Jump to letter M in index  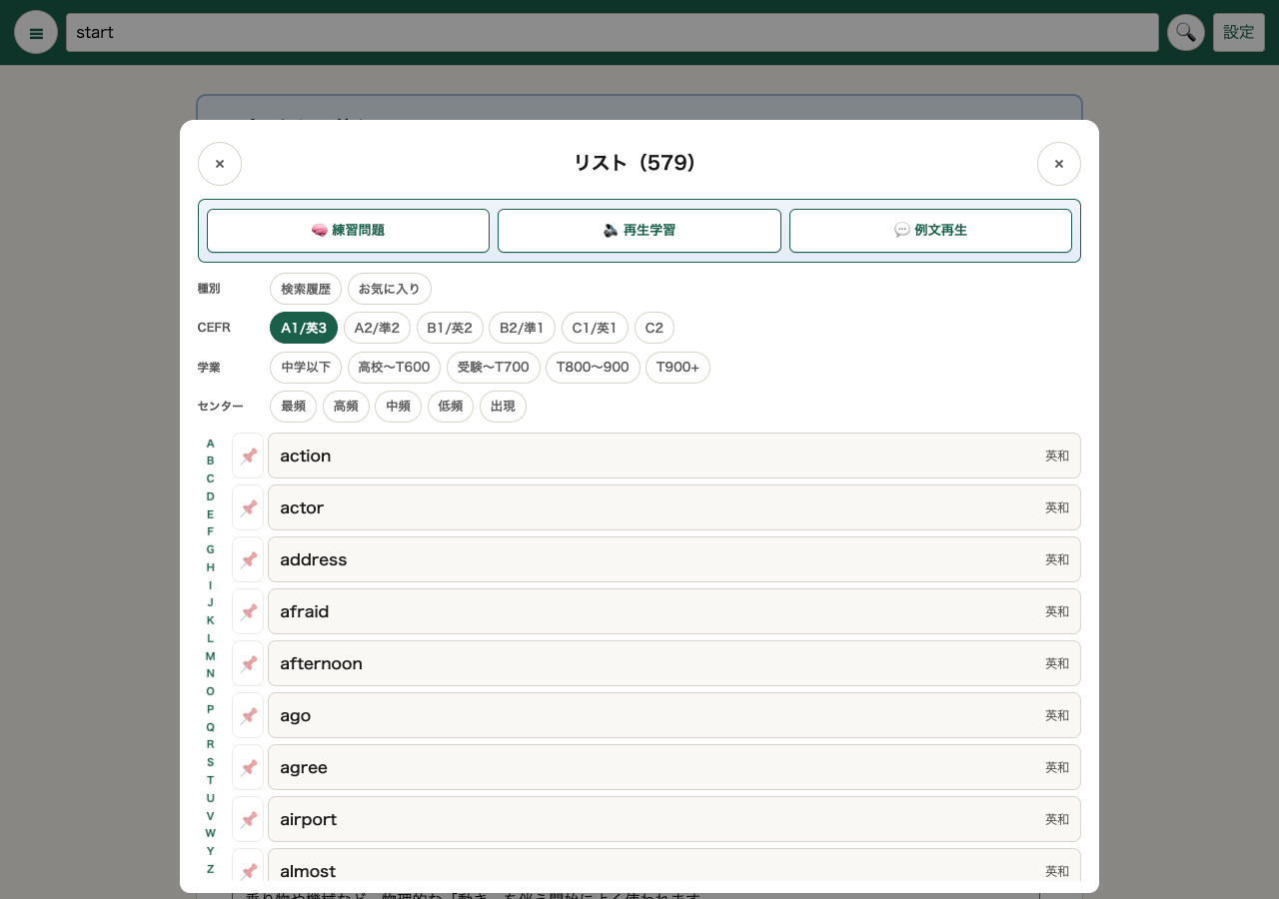coord(210,656)
